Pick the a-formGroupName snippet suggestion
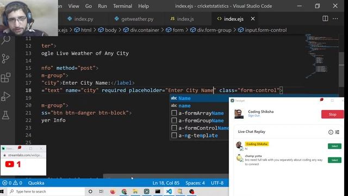This screenshot has height=196, width=348. point(200,121)
